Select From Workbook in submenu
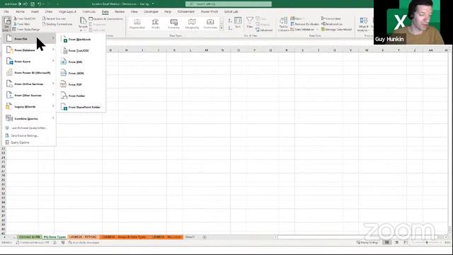Image resolution: width=453 pixels, height=255 pixels. [81, 40]
